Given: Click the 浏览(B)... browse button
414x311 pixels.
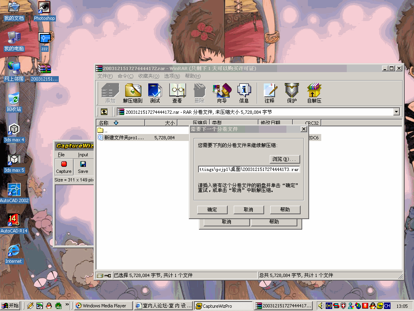Looking at the screenshot, I should tap(285, 159).
